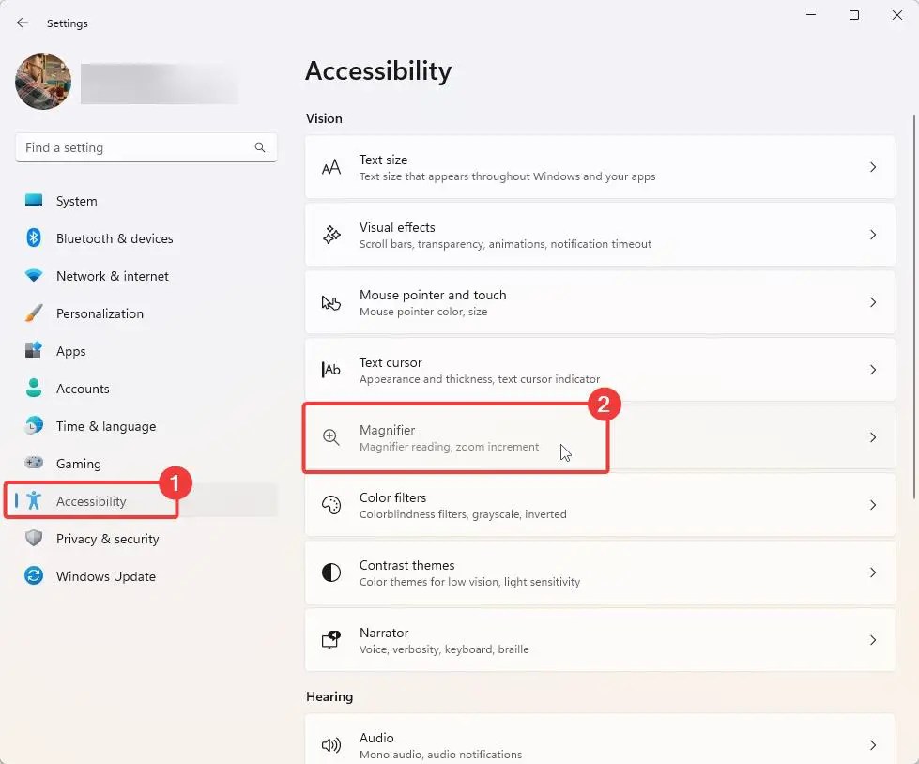Click the Audio speaker icon
The image size is (919, 764).
(331, 744)
